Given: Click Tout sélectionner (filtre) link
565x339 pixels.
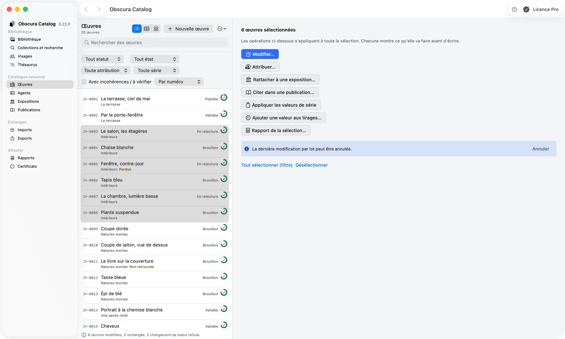Looking at the screenshot, I should (267, 165).
